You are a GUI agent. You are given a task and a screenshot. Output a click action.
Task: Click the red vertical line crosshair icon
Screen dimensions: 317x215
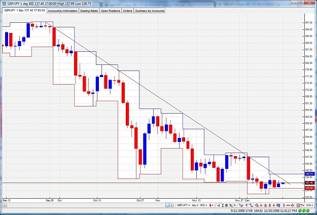tap(261, 205)
